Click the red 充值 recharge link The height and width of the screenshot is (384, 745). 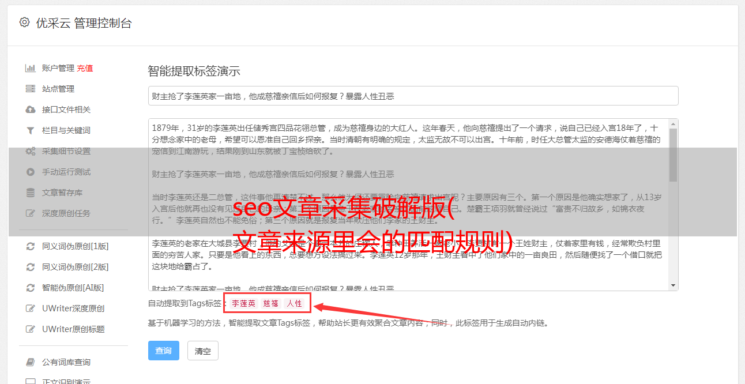(85, 68)
